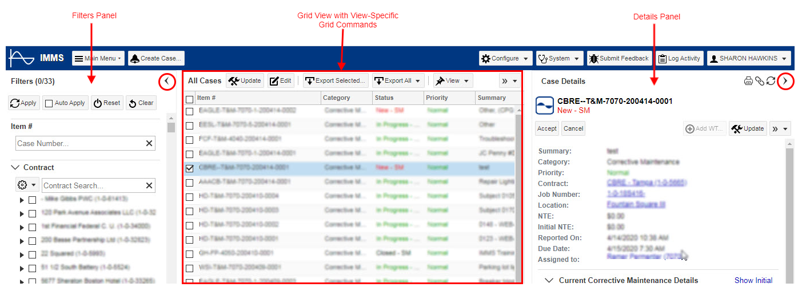Clear the Contract Search field with its X
This screenshot has width=806, height=295.
coord(149,185)
